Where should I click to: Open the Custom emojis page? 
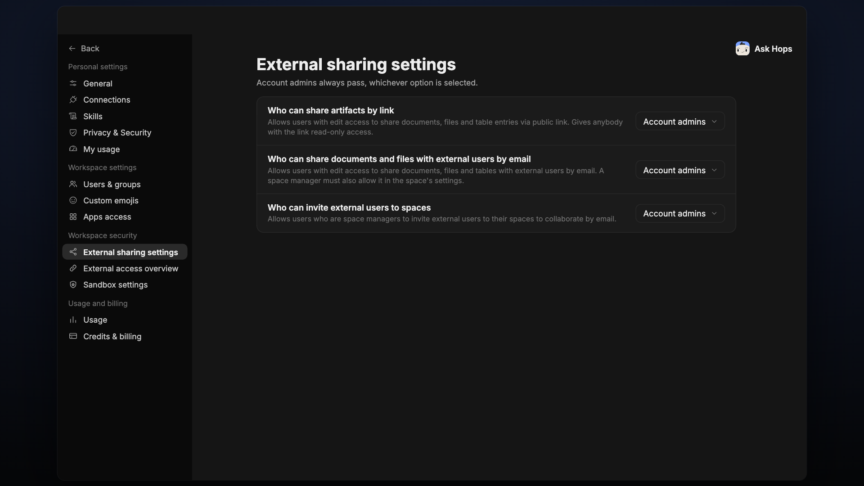pyautogui.click(x=111, y=201)
